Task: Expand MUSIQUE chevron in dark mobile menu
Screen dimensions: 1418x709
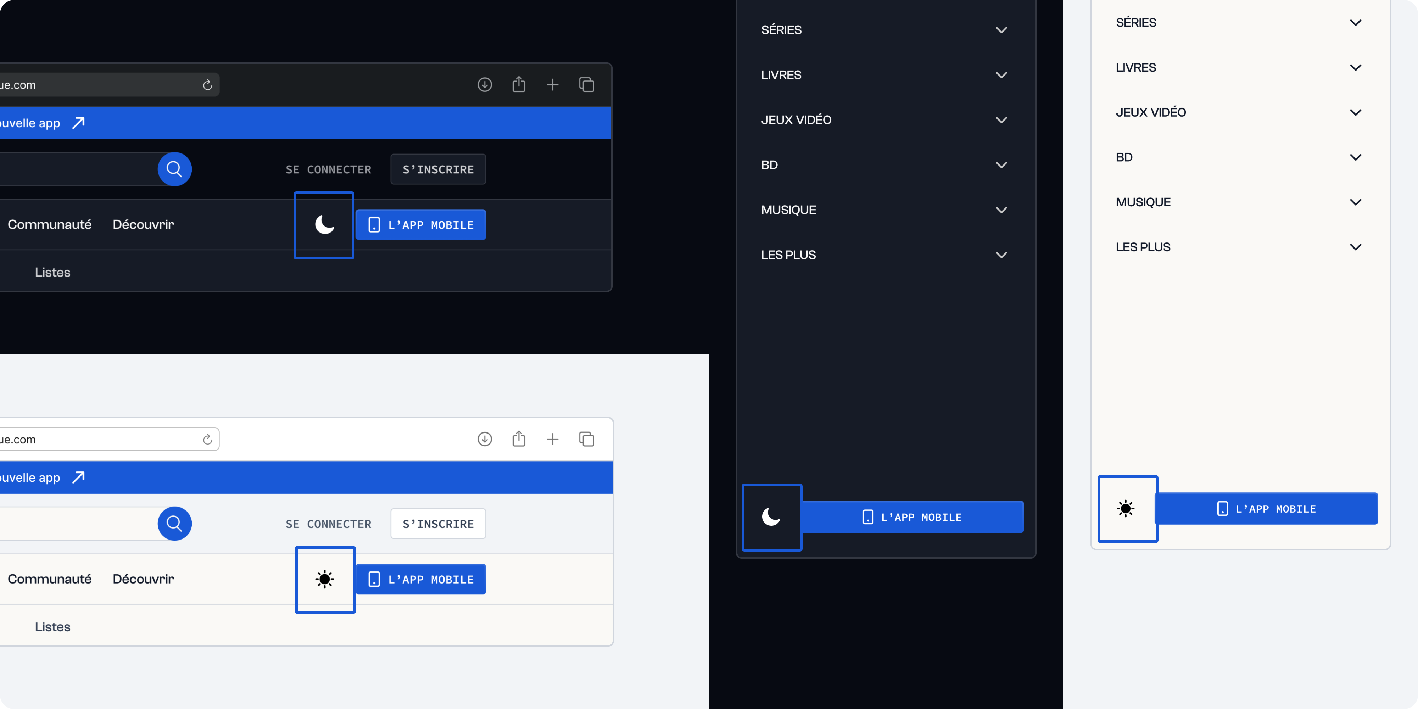Action: click(x=1001, y=210)
